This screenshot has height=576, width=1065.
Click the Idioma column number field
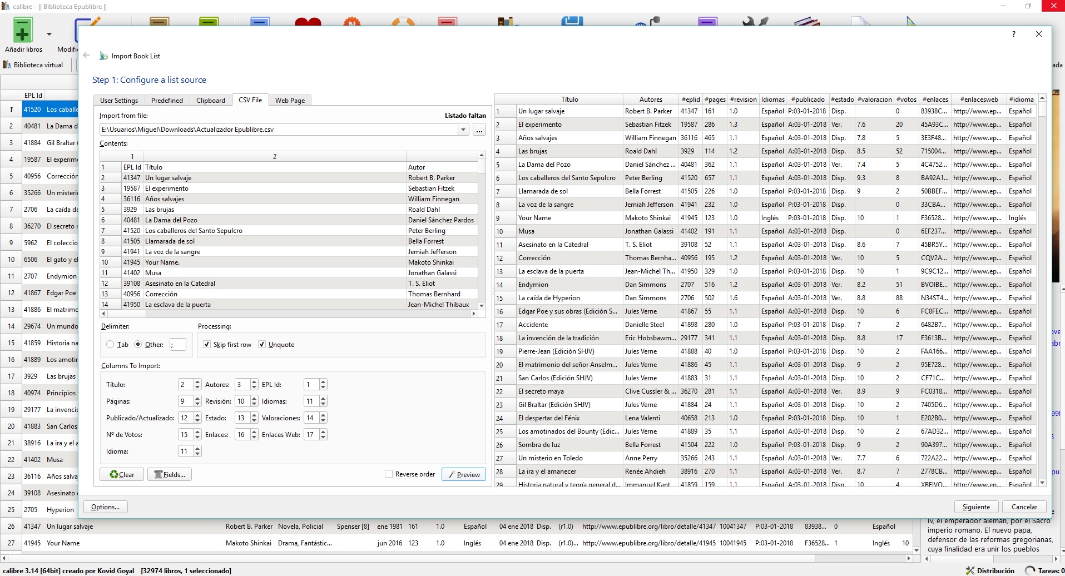tap(186, 451)
